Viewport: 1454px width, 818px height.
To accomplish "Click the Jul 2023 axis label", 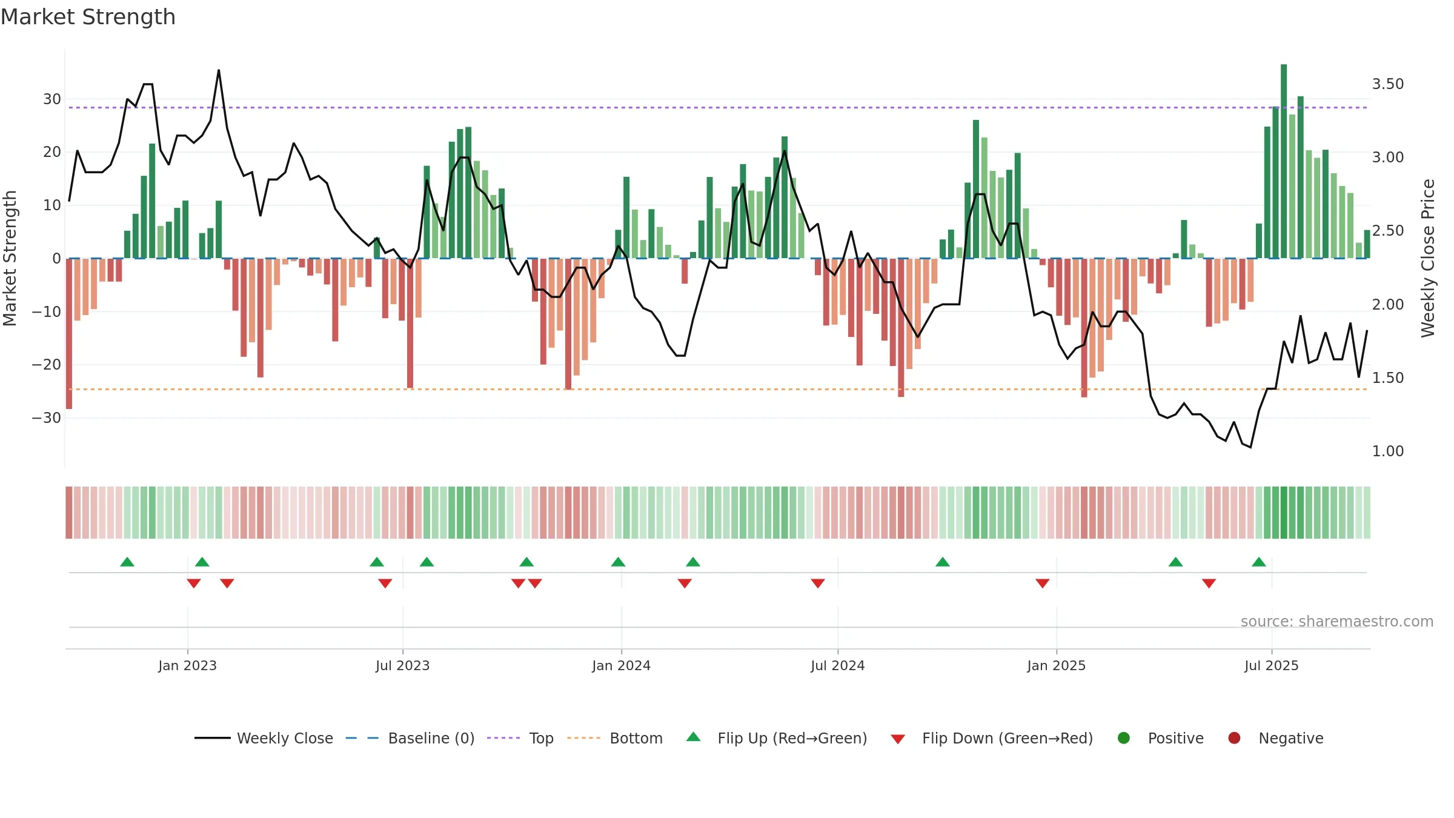I will [x=402, y=665].
